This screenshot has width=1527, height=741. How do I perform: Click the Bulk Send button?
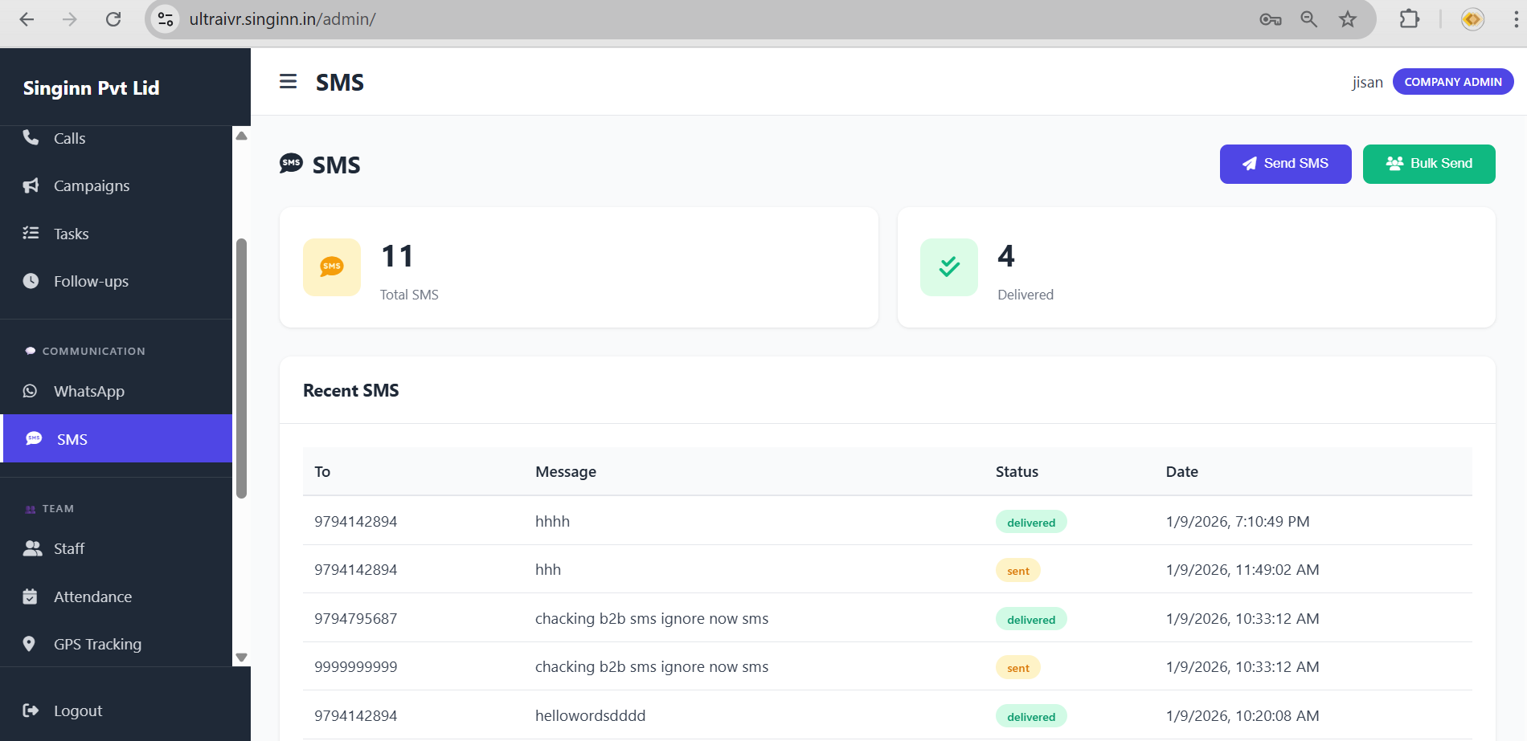(1428, 164)
